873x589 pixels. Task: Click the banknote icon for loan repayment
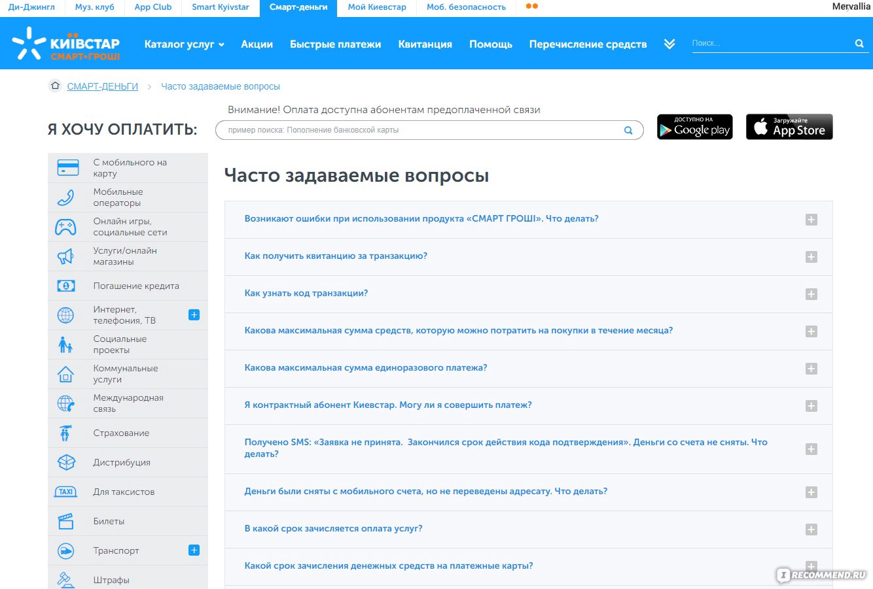click(65, 286)
